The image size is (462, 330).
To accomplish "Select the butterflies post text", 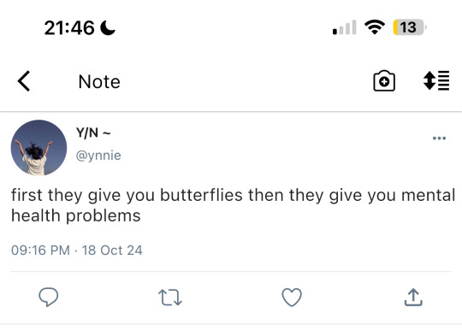I will pyautogui.click(x=233, y=205).
